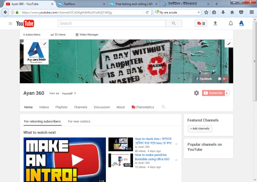
Task: Click the search bar go arrow
Action: pos(198,12)
